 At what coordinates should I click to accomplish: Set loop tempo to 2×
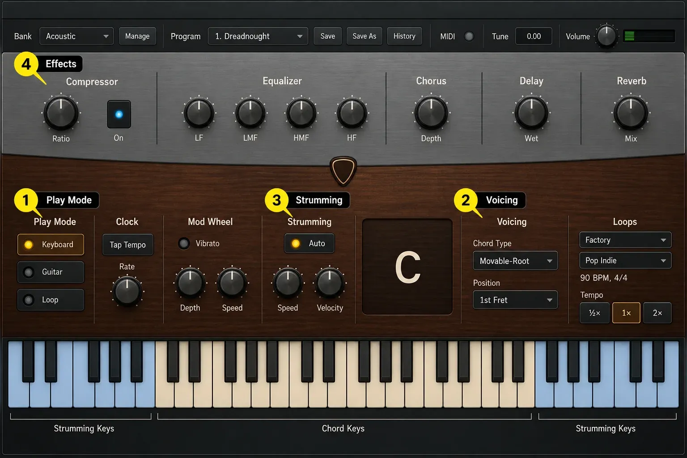coord(657,313)
